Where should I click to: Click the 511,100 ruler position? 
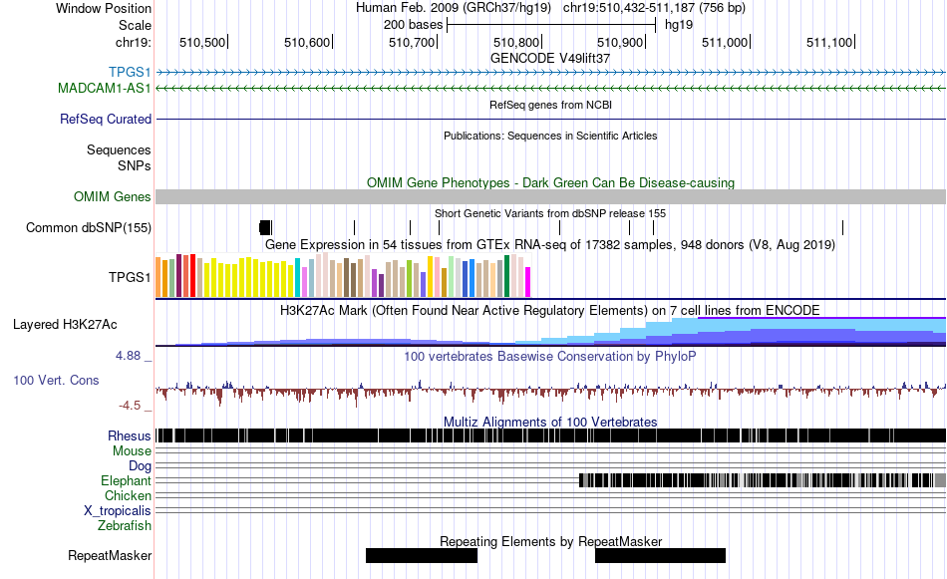829,42
